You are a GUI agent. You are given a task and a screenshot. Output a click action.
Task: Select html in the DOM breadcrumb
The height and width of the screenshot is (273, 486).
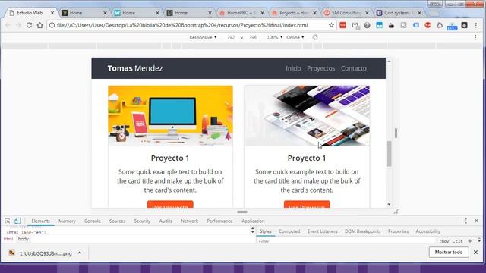[x=8, y=239]
